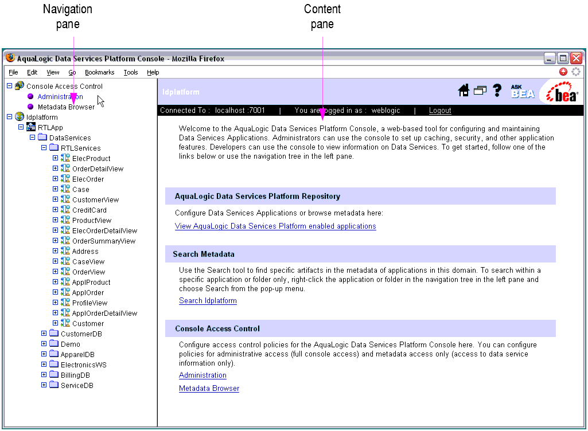Close the Firefox window
Screen dimensions: 588x431
577,58
